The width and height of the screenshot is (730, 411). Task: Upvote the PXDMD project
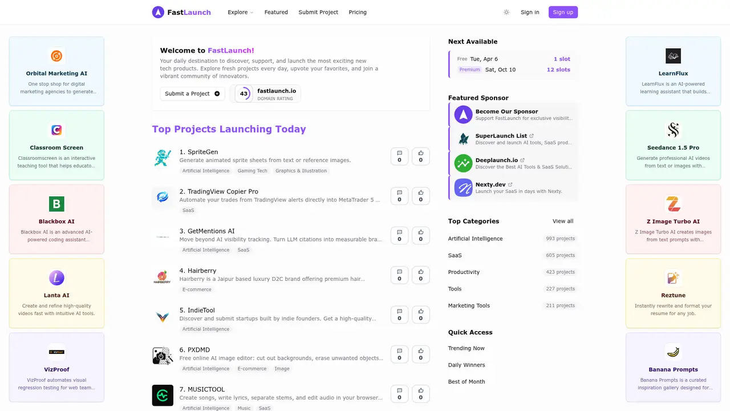421,354
